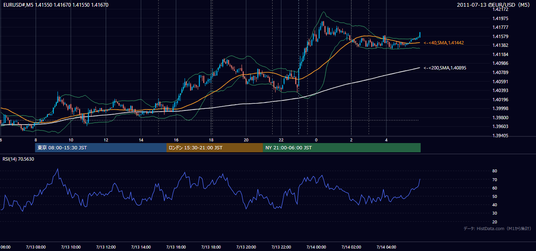536x251 pixels.
Task: Click the RSI 20 level label
Action: [494, 222]
